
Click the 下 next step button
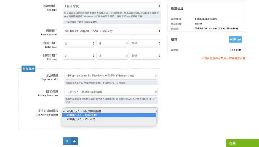pos(67,141)
